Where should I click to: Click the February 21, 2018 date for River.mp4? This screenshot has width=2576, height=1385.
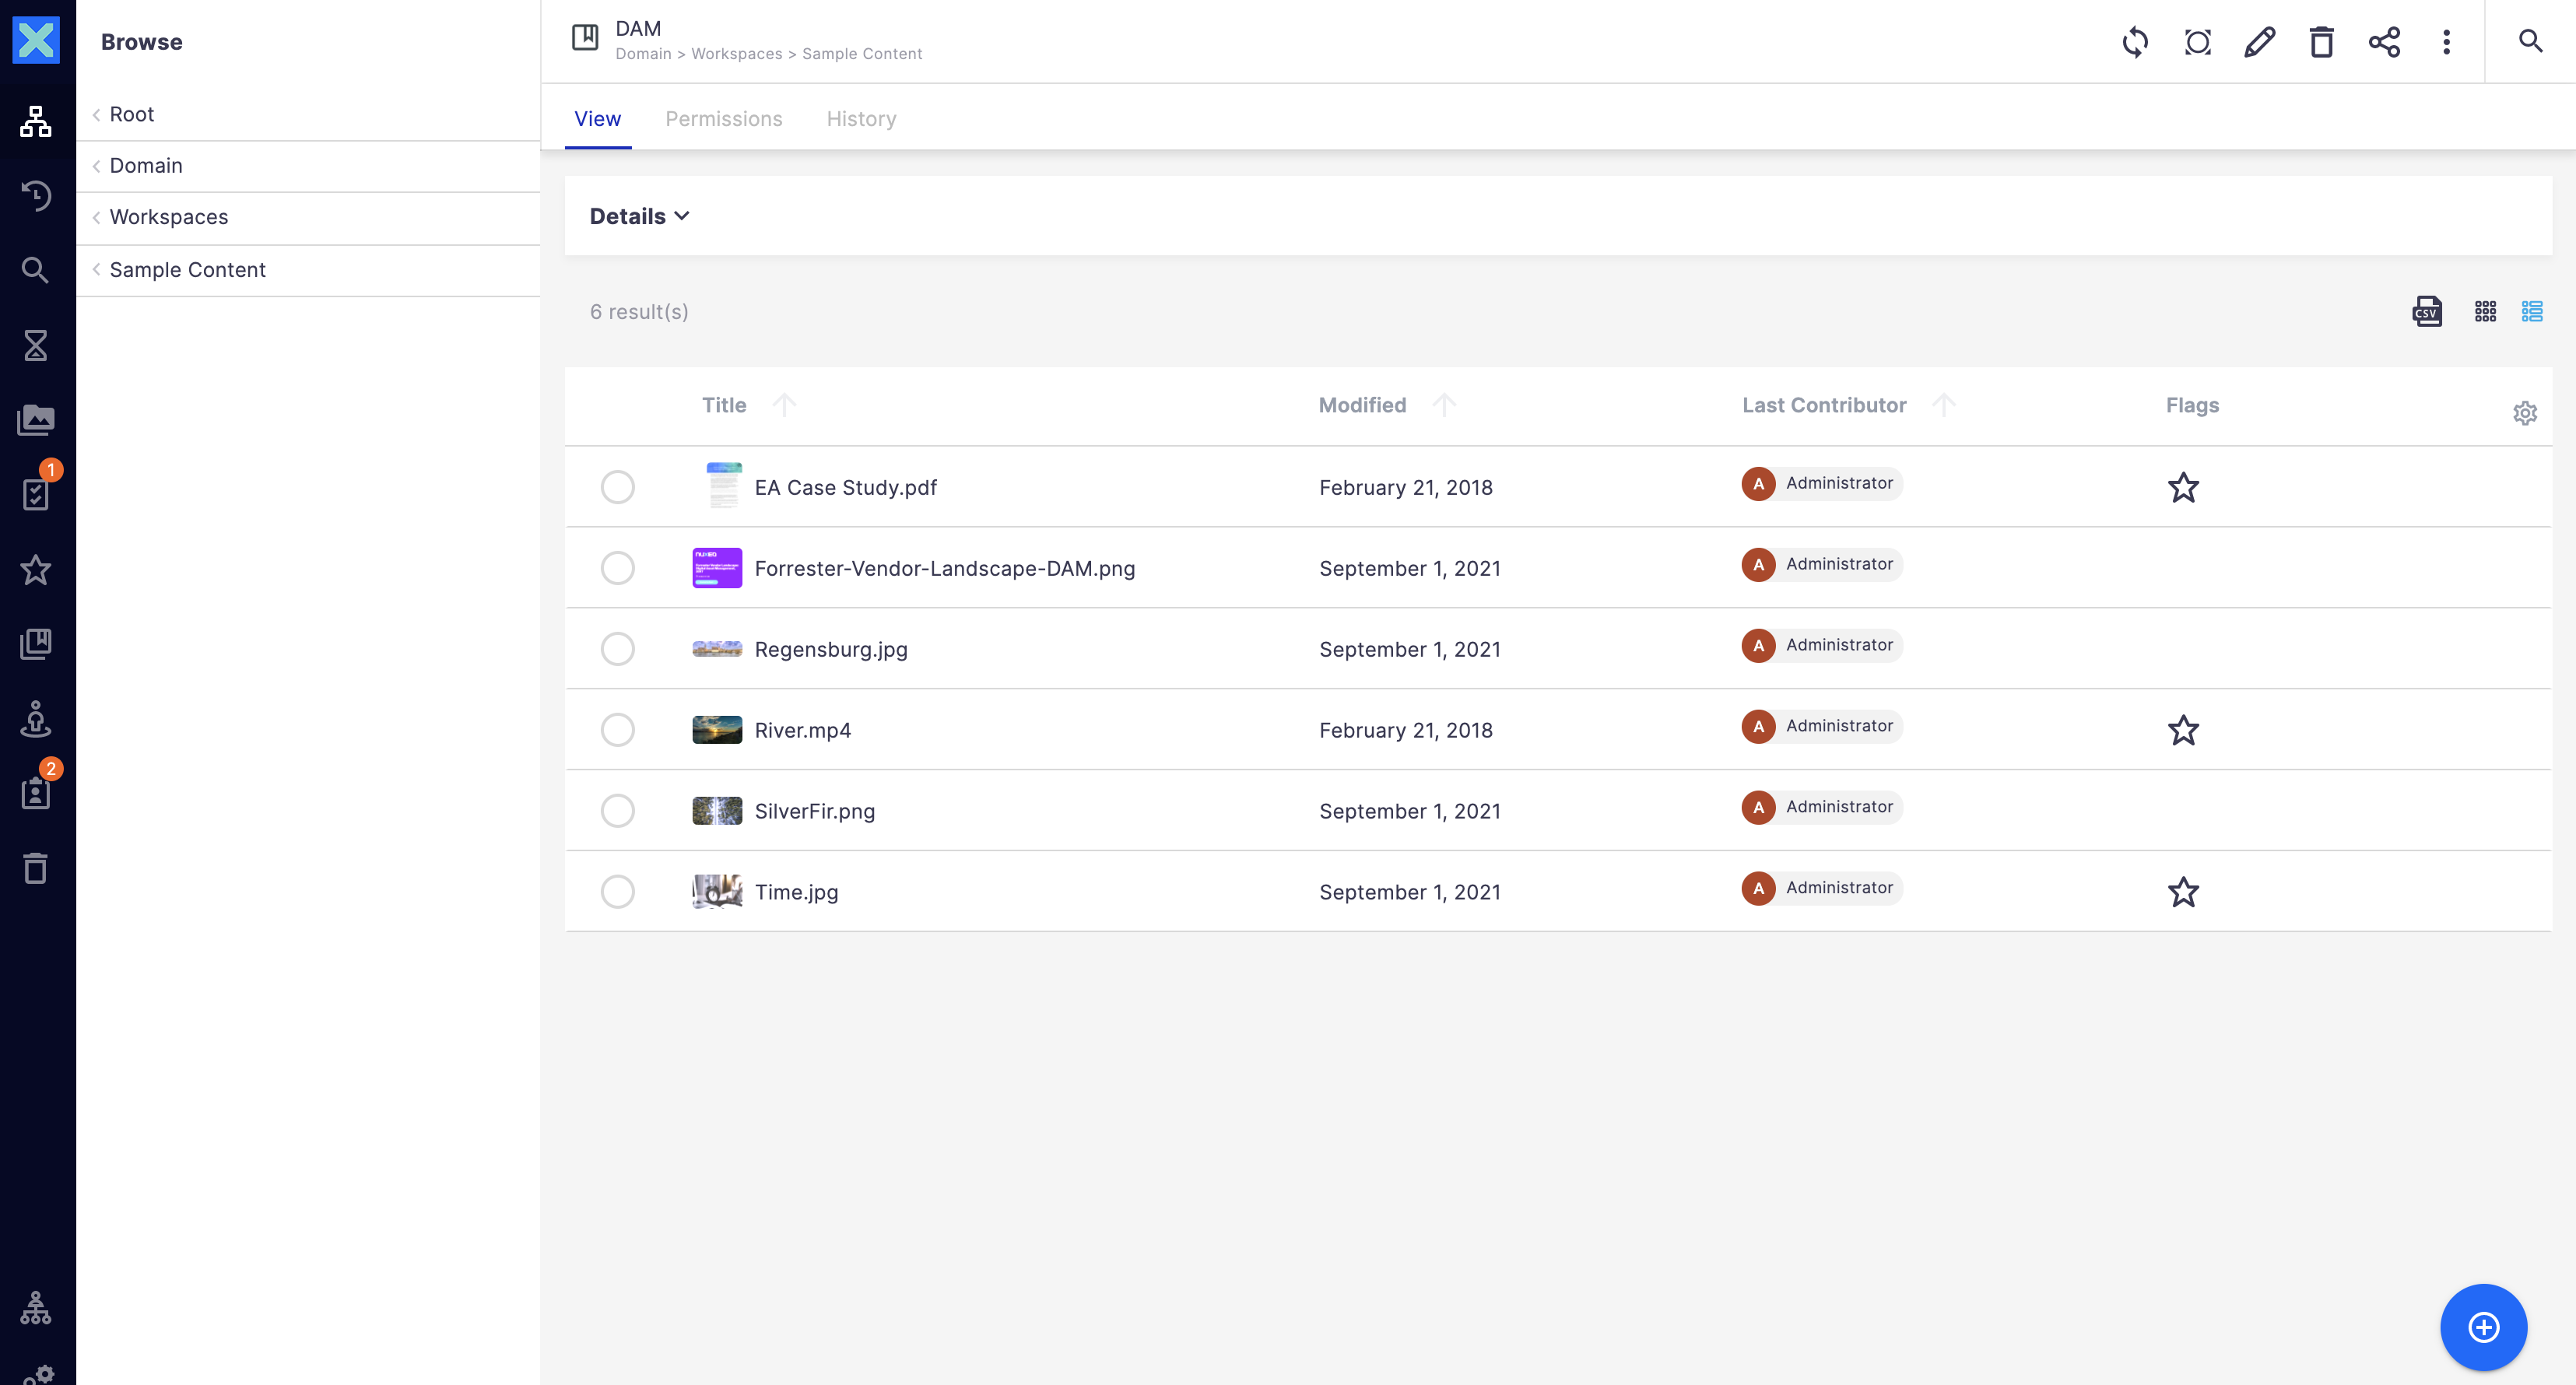[x=1406, y=730]
